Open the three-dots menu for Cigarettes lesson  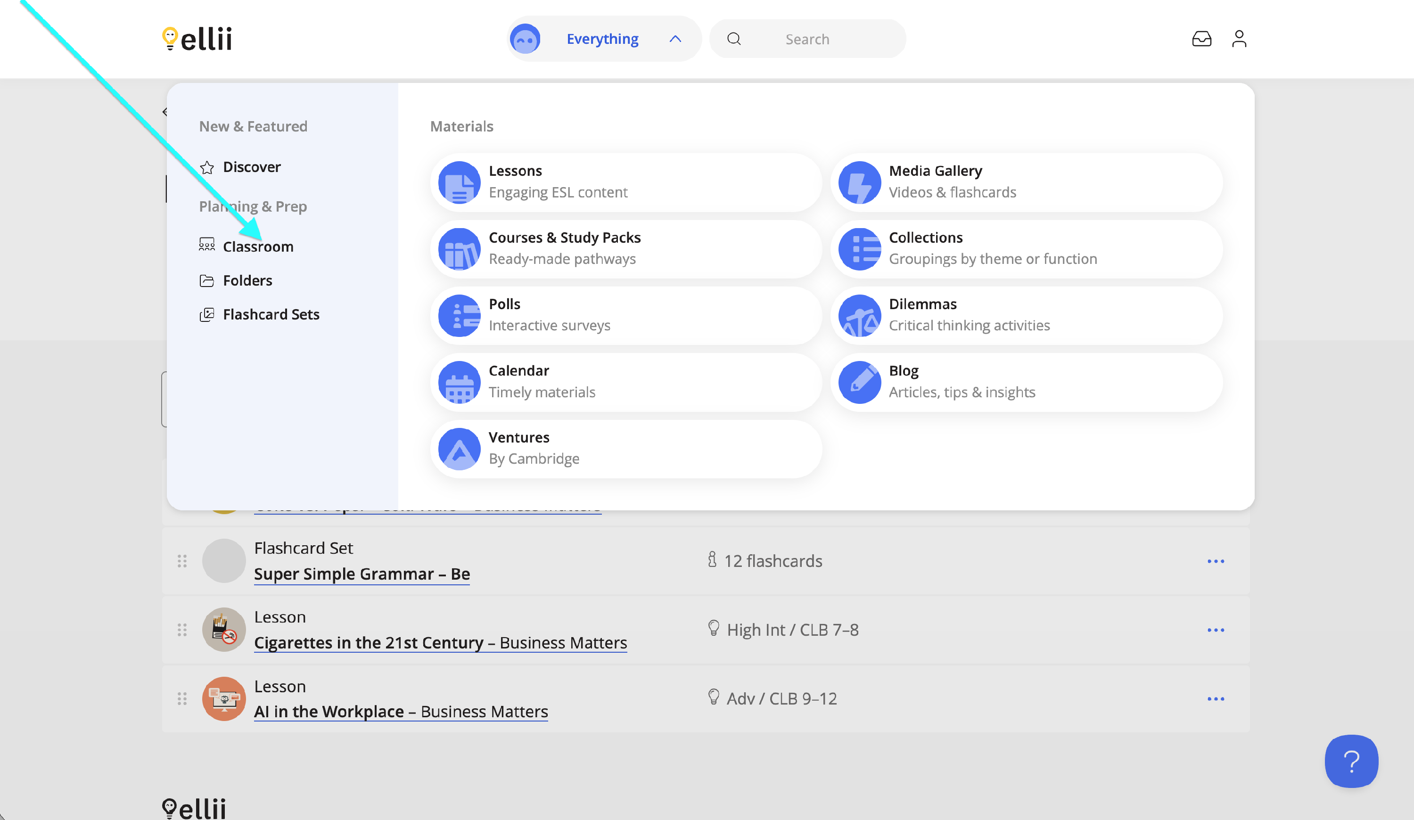tap(1216, 630)
